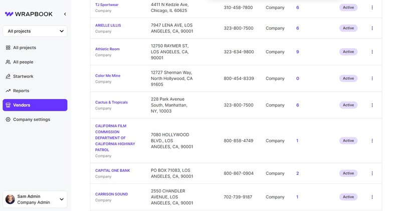
Task: Expand the Sam Admin account menu
Action: click(62, 199)
